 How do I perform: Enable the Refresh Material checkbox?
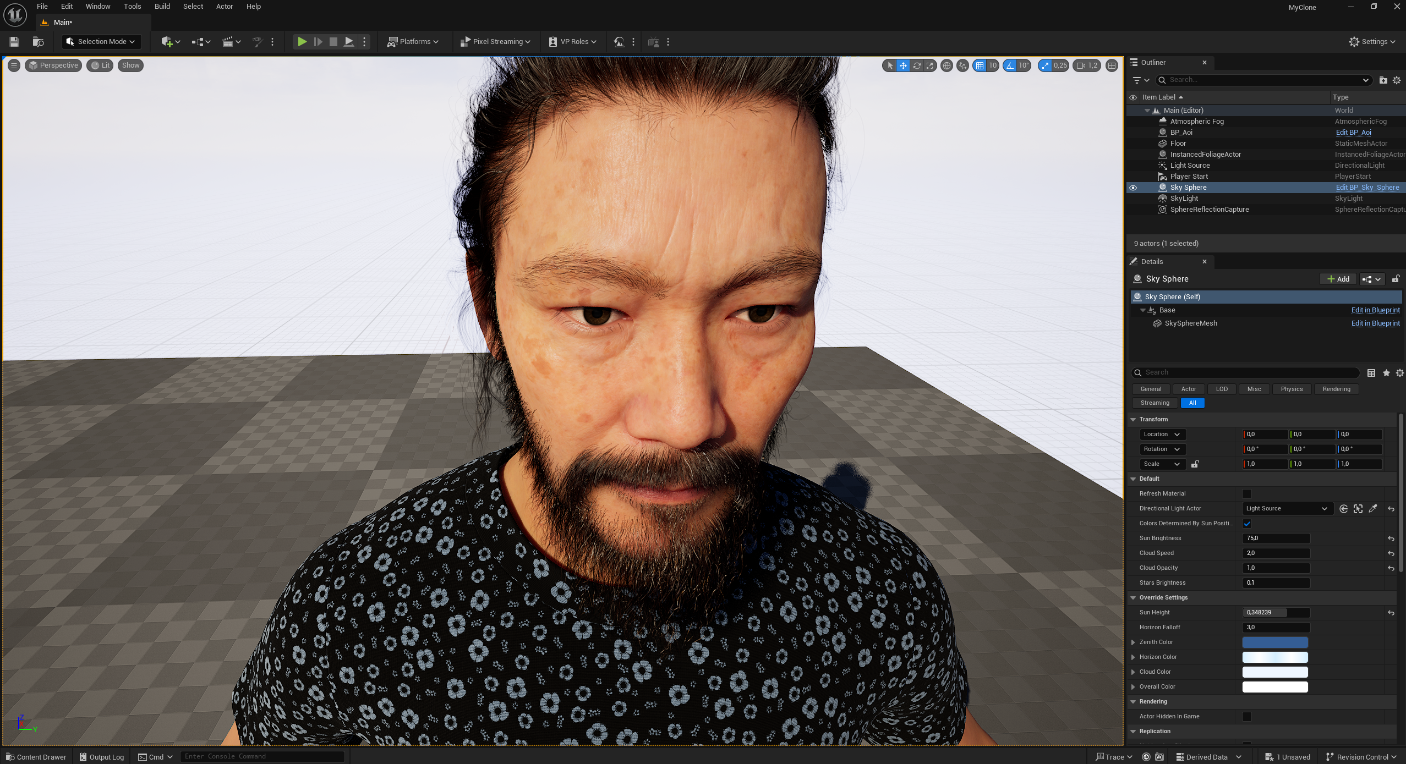(1247, 494)
